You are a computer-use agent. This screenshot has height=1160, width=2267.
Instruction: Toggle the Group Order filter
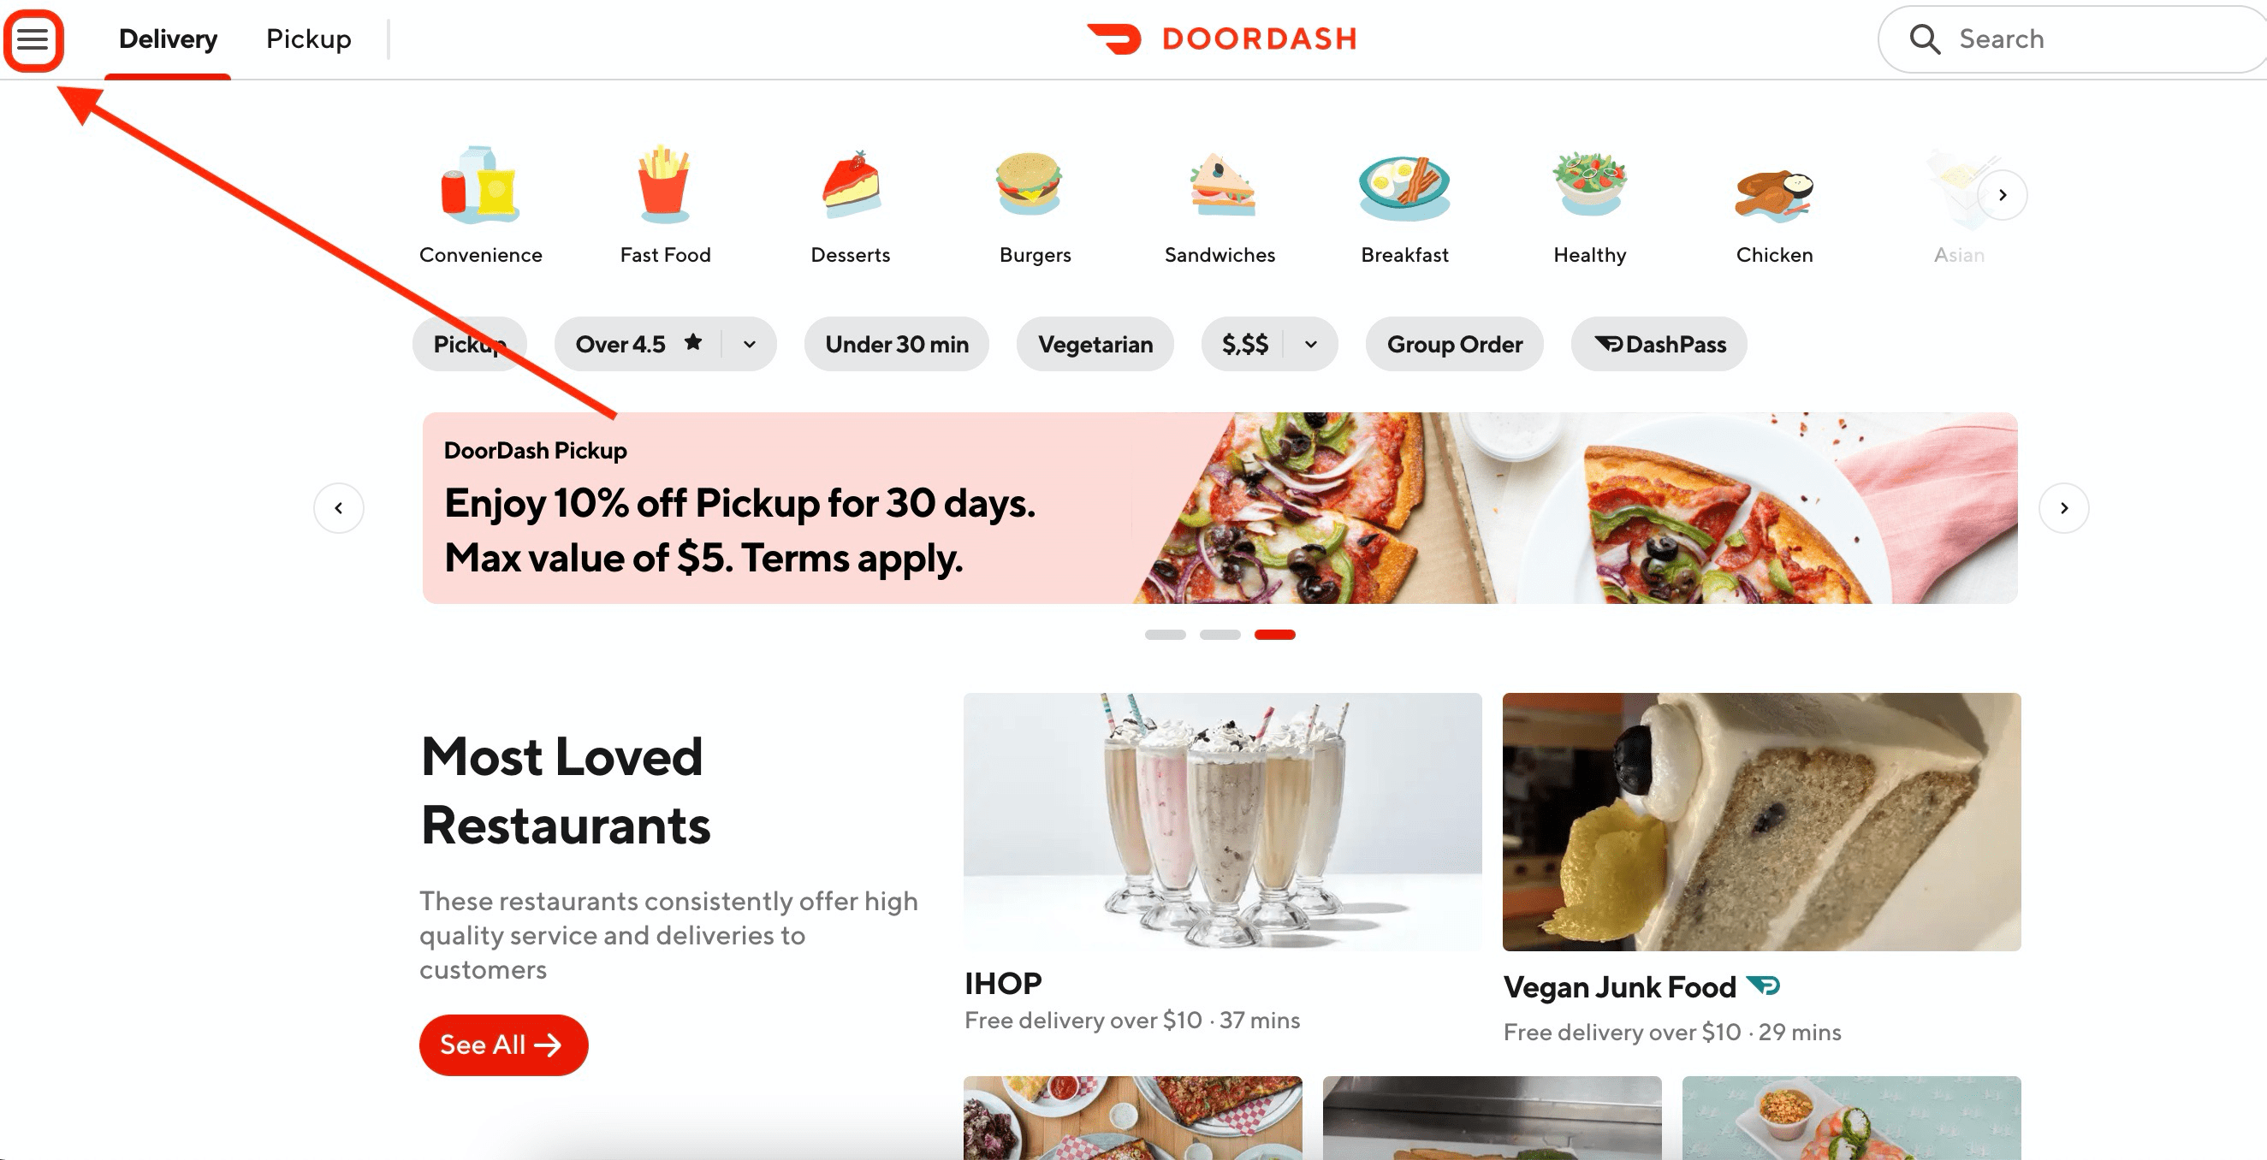click(x=1454, y=344)
